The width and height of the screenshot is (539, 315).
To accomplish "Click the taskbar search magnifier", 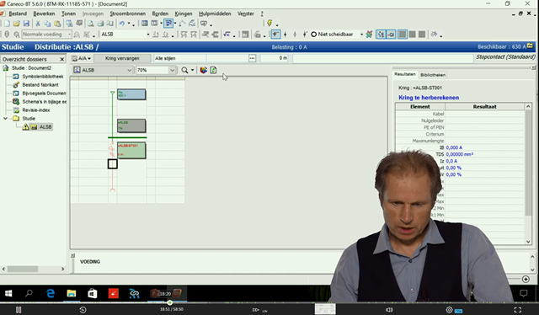I will (x=29, y=293).
